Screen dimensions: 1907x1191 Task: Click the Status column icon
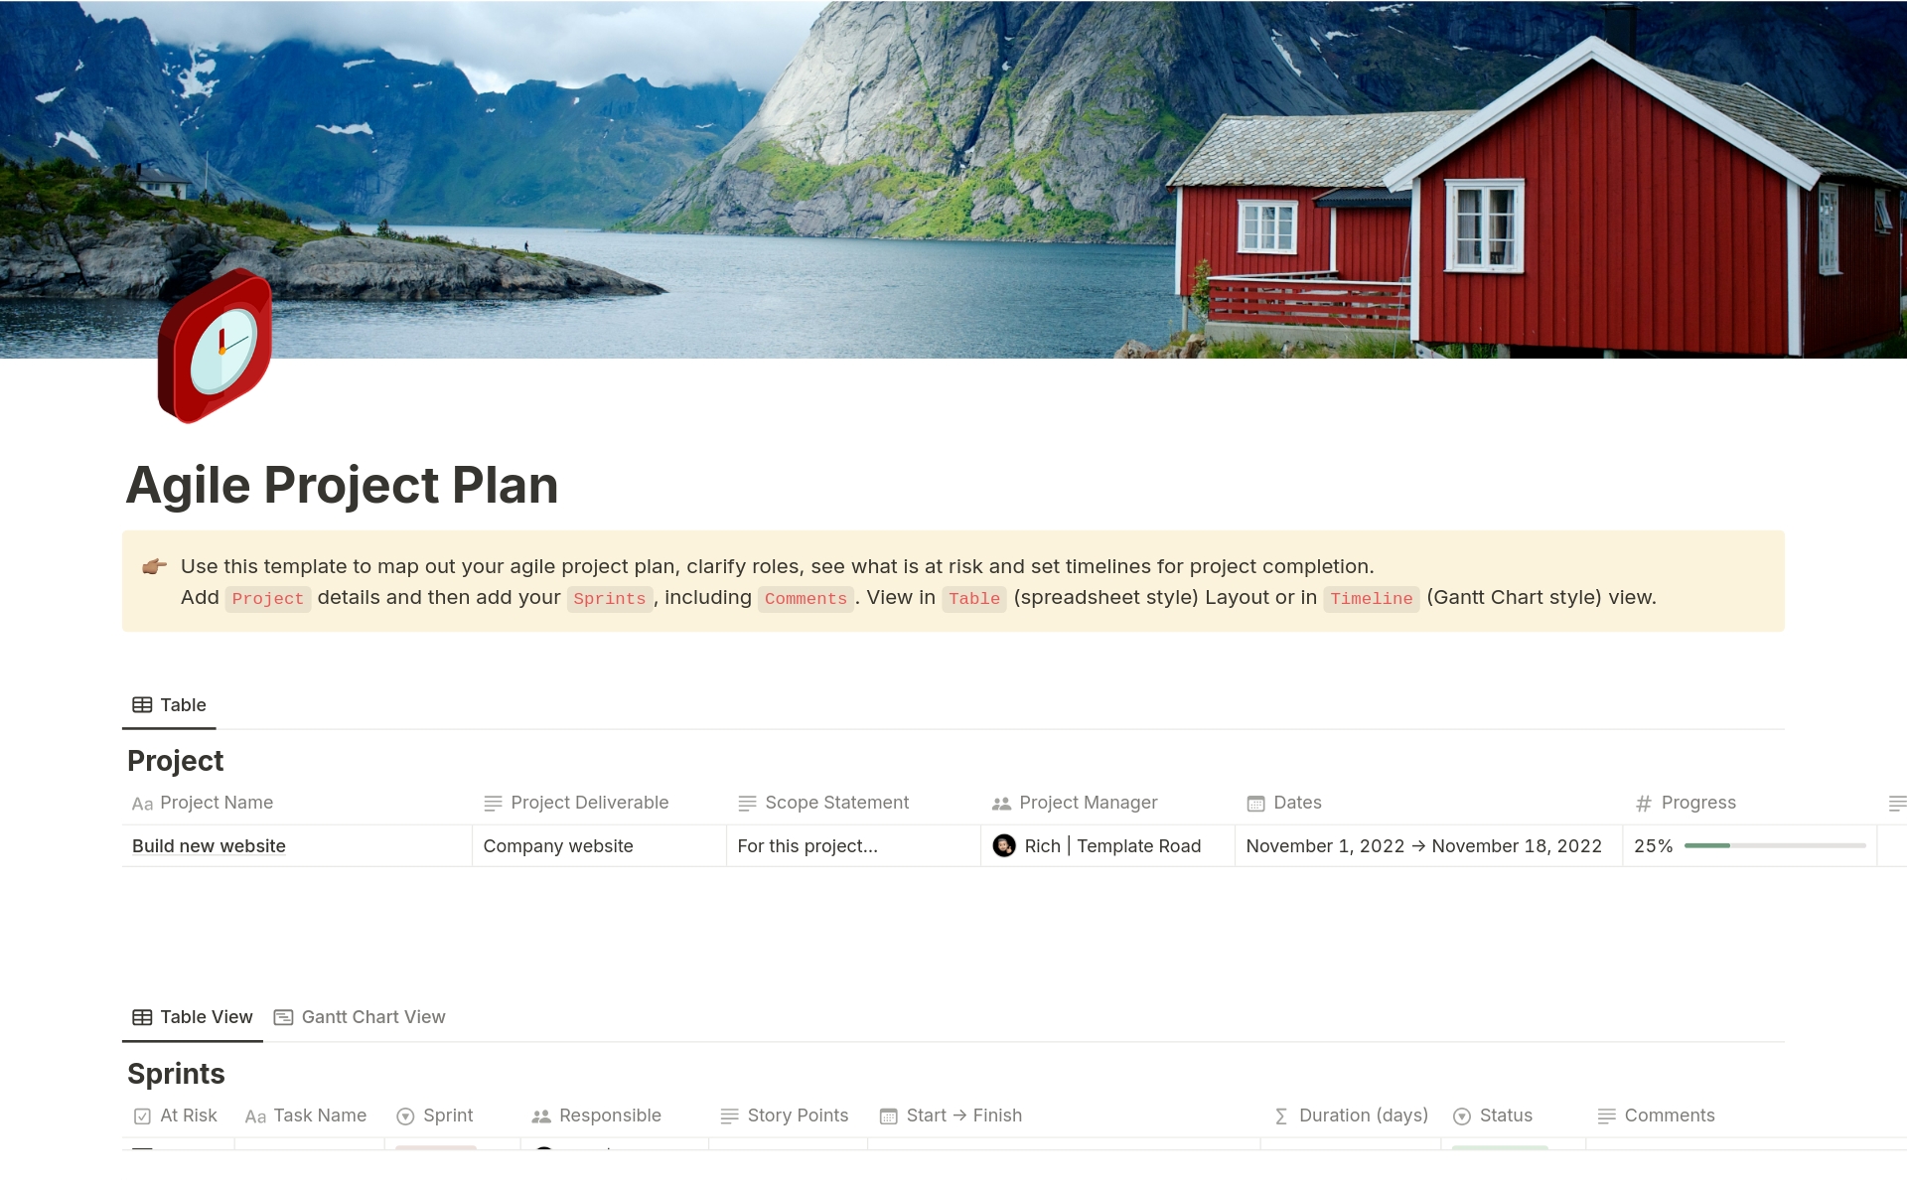tap(1461, 1115)
